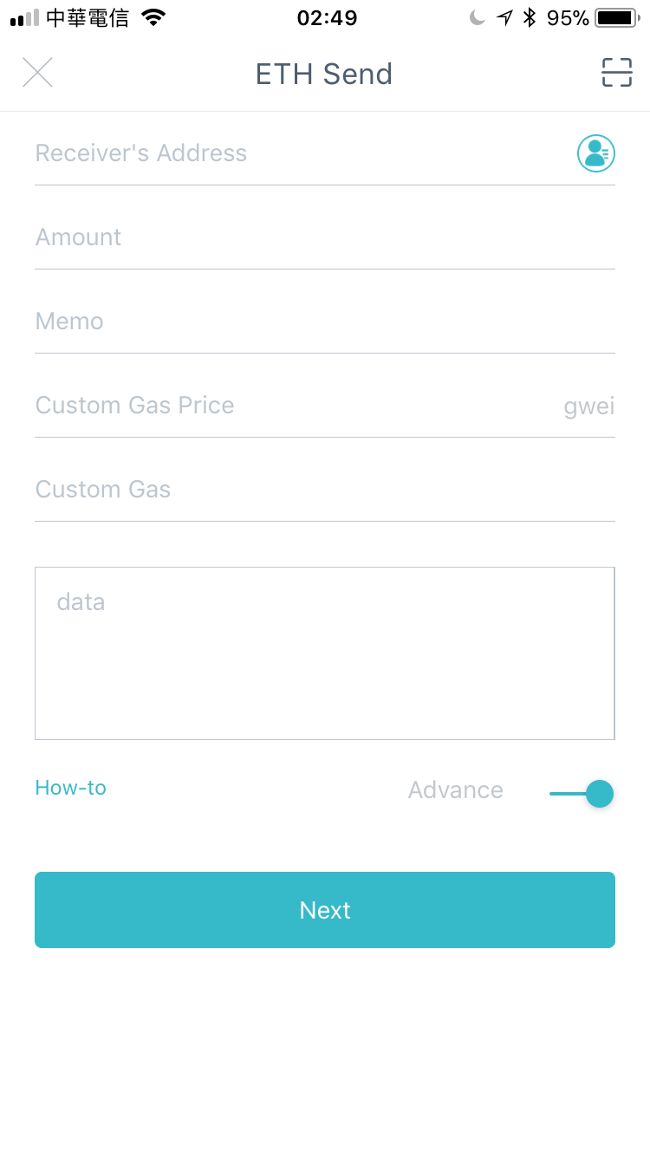650x1156 pixels.
Task: Open the QR code scanner
Action: coord(616,73)
